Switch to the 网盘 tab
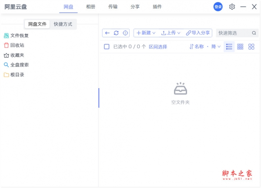This screenshot has width=261, height=188. (68, 7)
